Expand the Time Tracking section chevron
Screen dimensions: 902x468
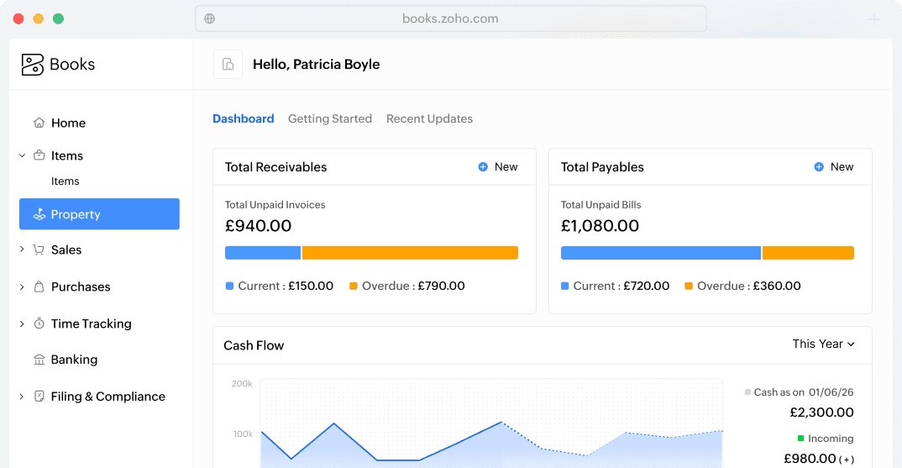[x=22, y=323]
